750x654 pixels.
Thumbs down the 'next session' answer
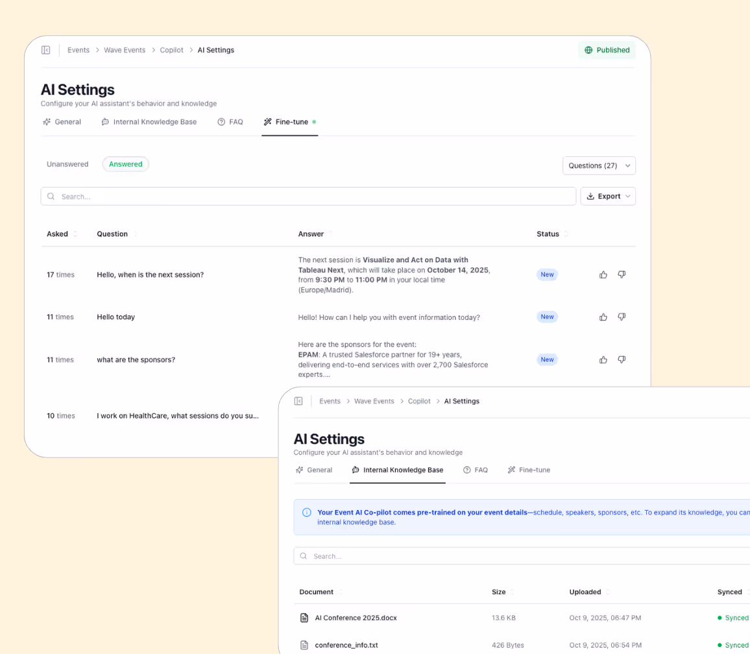click(x=622, y=274)
